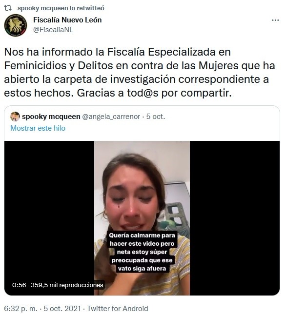Click the '5 oct.' date of quoted tweet
The image size is (286, 314).
click(156, 117)
